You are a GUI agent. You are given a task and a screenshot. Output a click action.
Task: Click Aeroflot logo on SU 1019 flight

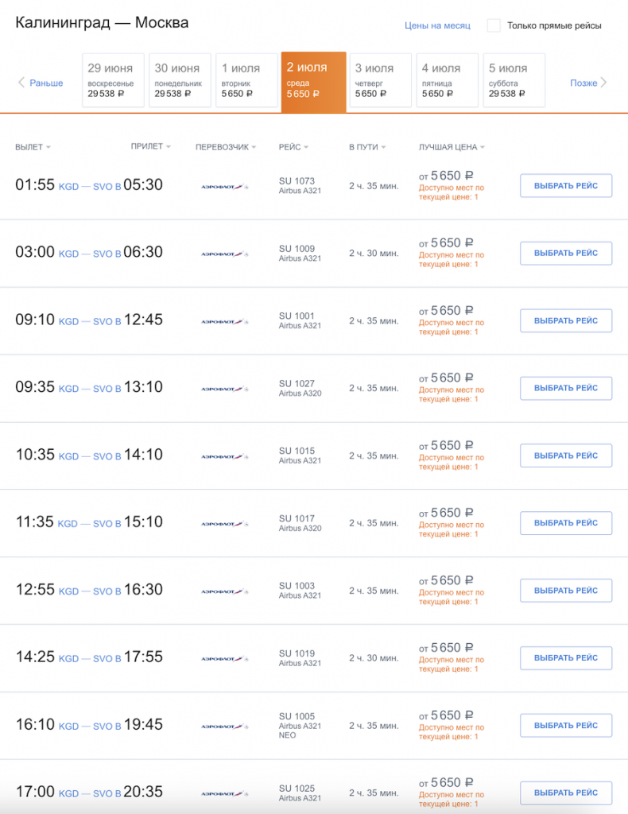click(224, 659)
